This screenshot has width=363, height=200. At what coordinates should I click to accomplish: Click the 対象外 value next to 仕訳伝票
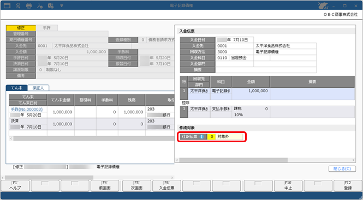click(x=229, y=137)
